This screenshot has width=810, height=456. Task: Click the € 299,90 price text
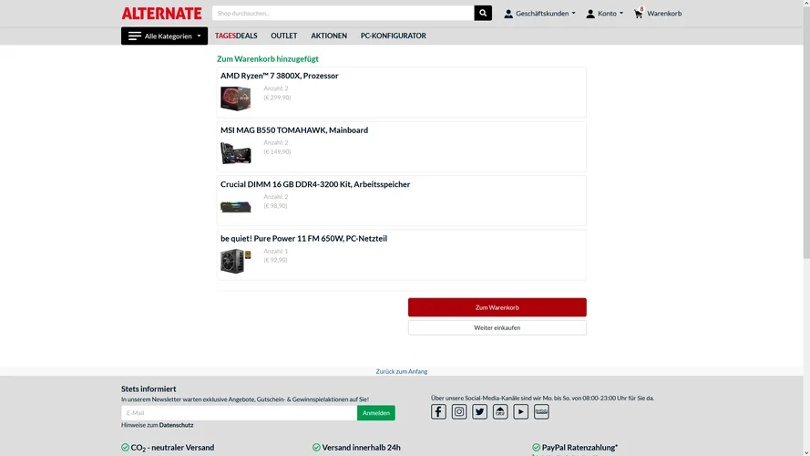pyautogui.click(x=277, y=98)
